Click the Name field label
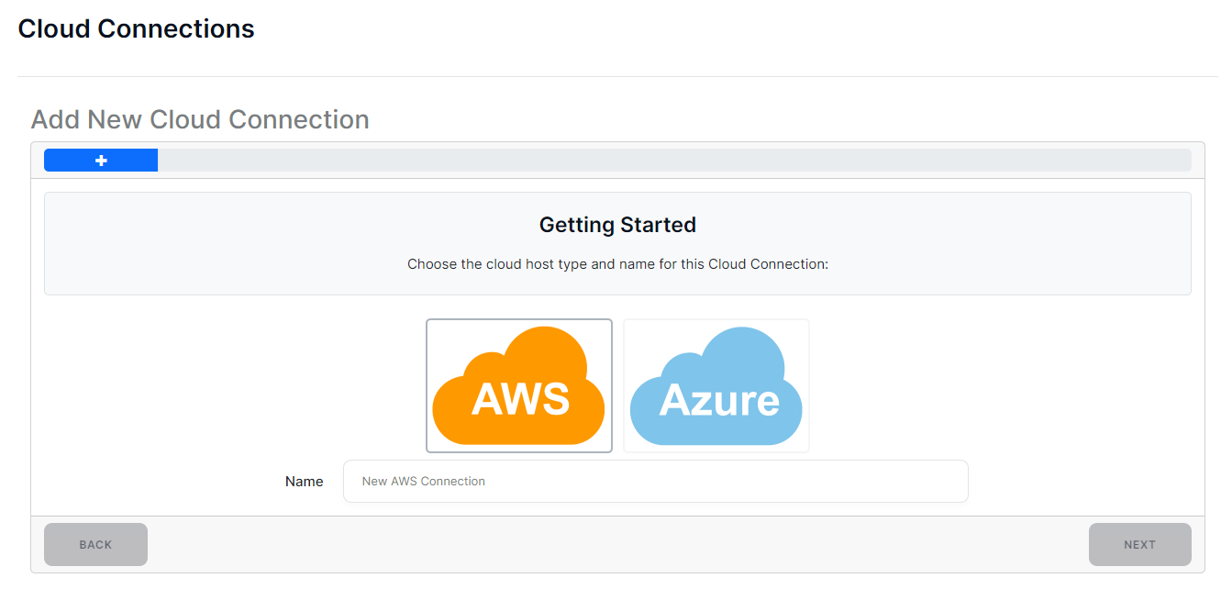The image size is (1221, 589). tap(304, 481)
